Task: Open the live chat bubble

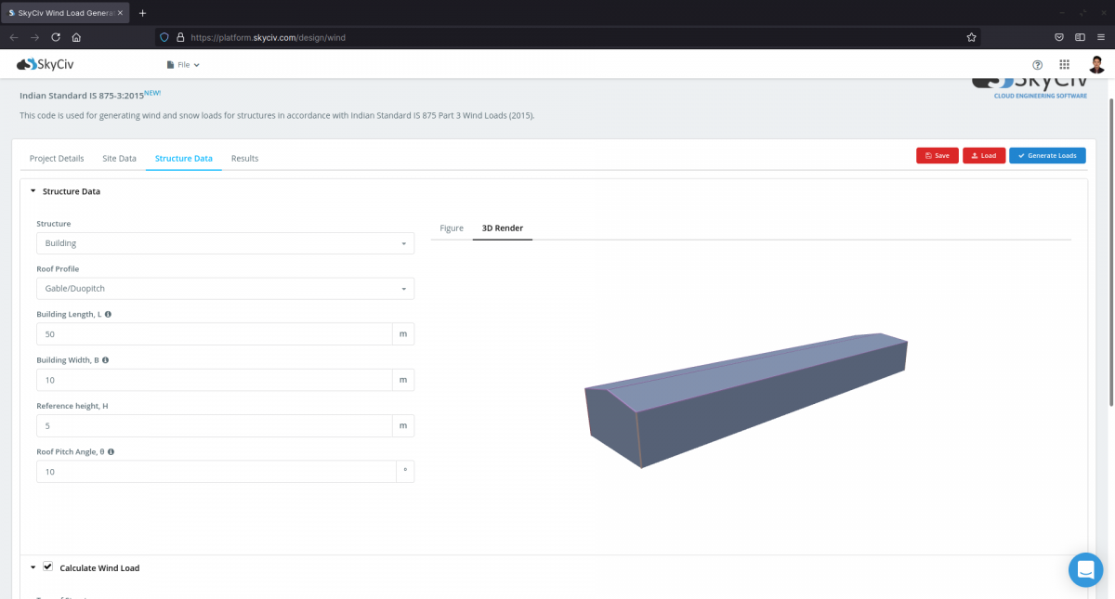Action: coord(1085,569)
